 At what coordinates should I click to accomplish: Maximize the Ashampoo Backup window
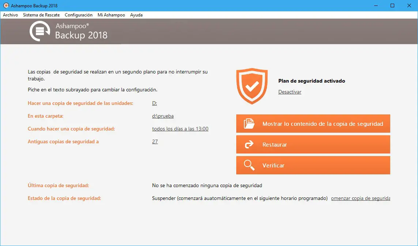pyautogui.click(x=392, y=5)
